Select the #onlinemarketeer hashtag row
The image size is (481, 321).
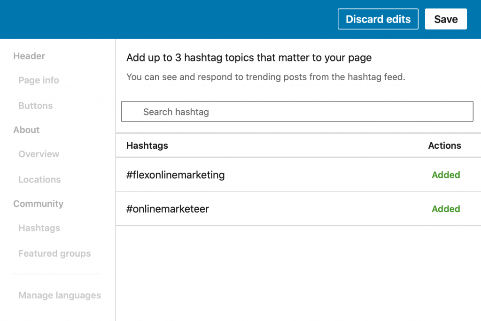click(x=167, y=209)
